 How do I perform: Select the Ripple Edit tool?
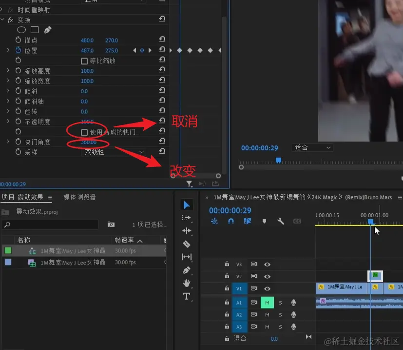pyautogui.click(x=187, y=231)
